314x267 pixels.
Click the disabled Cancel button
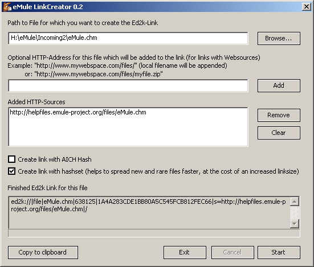point(233,252)
